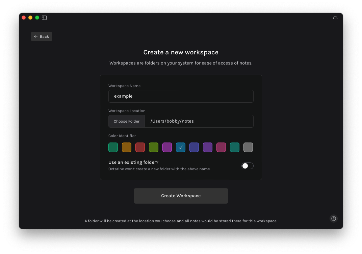Select the red color identifier swatch
The height and width of the screenshot is (254, 362).
tap(140, 147)
